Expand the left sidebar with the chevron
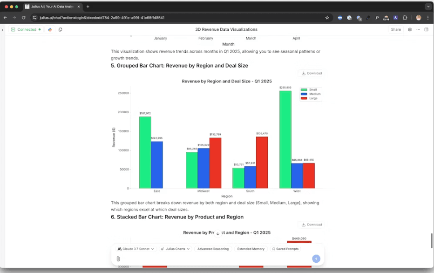Image resolution: width=434 pixels, height=273 pixels. point(3,29)
